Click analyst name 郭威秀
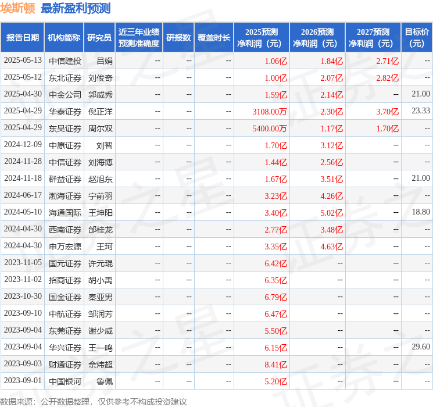The height and width of the screenshot is (407, 433). [x=100, y=94]
